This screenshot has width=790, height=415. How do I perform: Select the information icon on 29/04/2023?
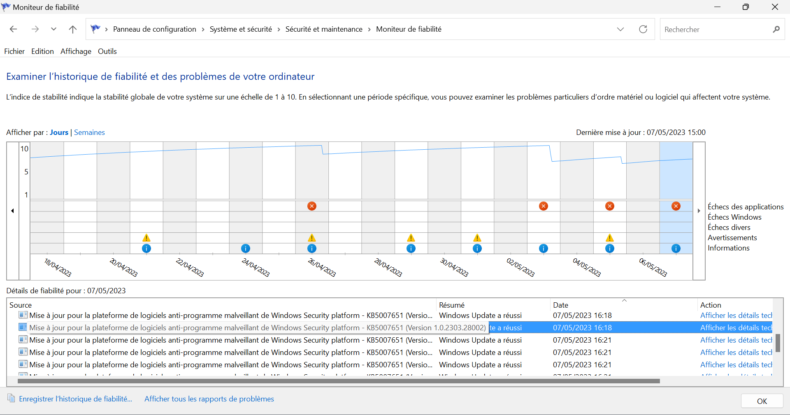(411, 248)
